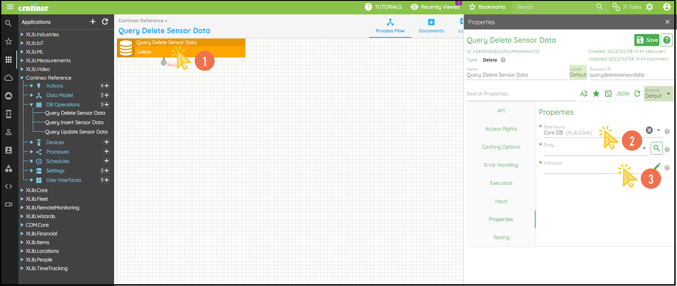Clear the Data Source value

click(x=649, y=130)
